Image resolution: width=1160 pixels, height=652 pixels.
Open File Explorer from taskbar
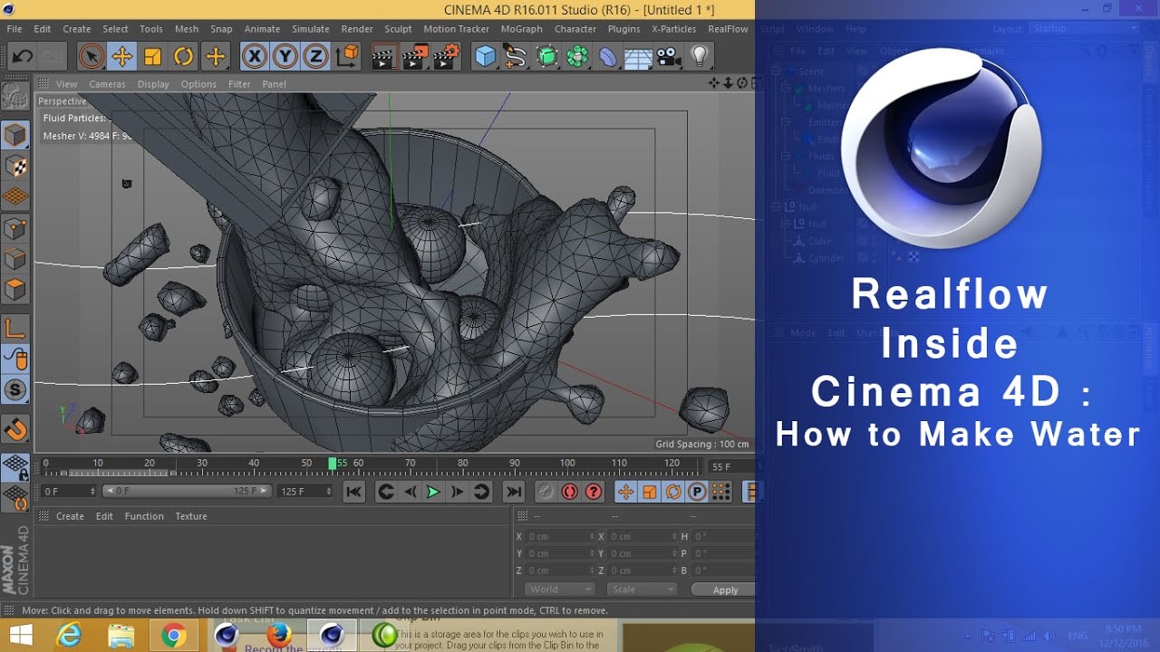coord(121,636)
